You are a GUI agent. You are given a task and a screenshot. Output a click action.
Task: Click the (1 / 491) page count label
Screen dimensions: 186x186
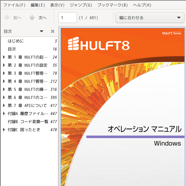tap(88, 18)
